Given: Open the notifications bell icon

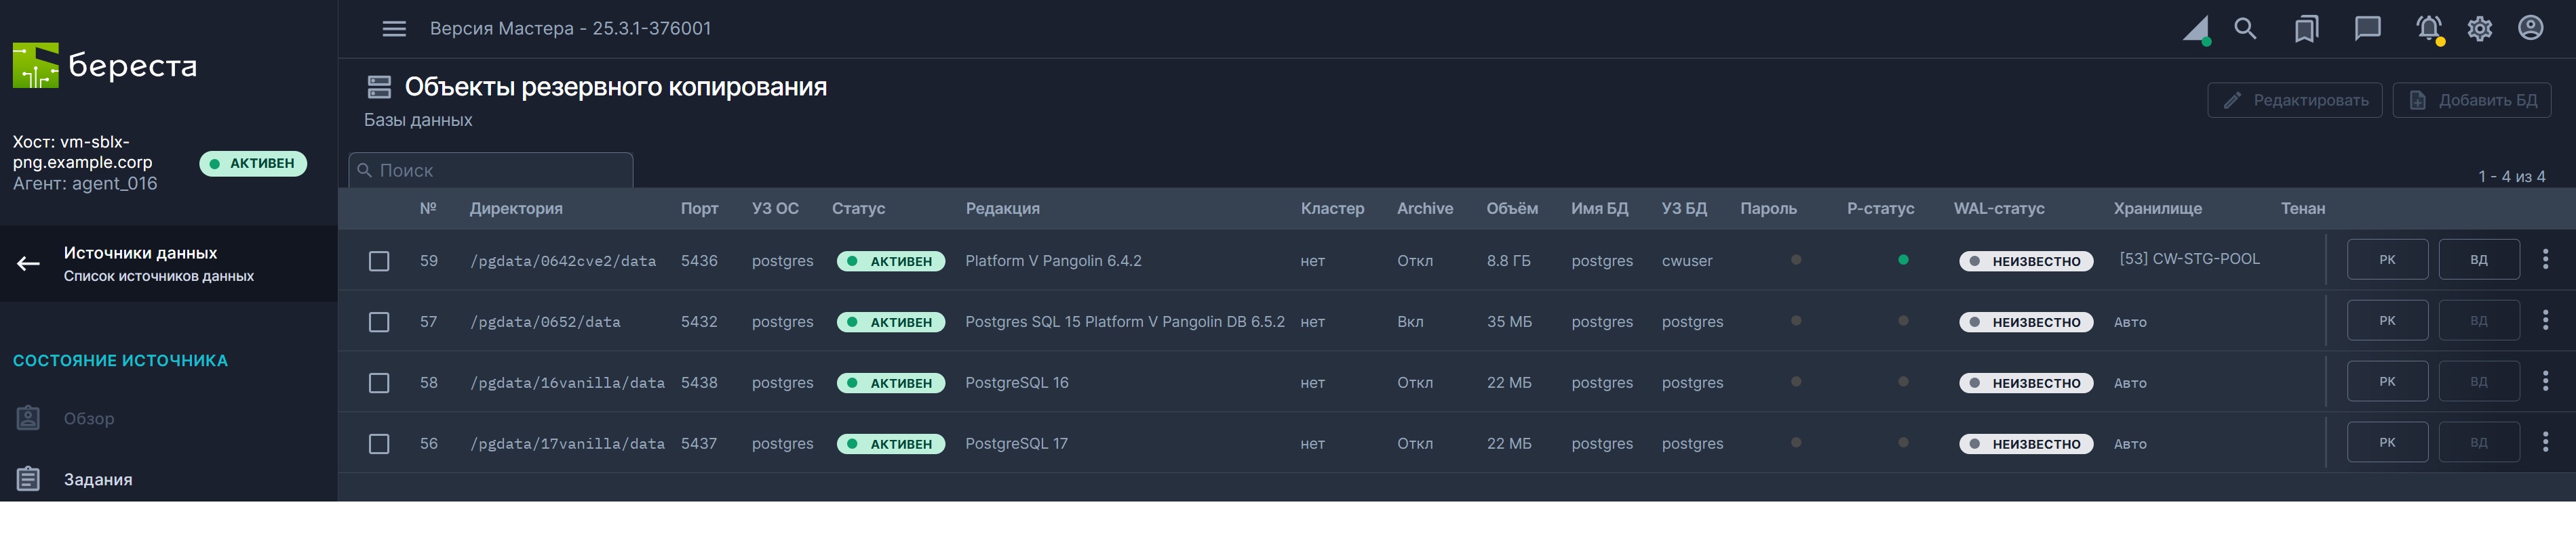Looking at the screenshot, I should click(2428, 29).
